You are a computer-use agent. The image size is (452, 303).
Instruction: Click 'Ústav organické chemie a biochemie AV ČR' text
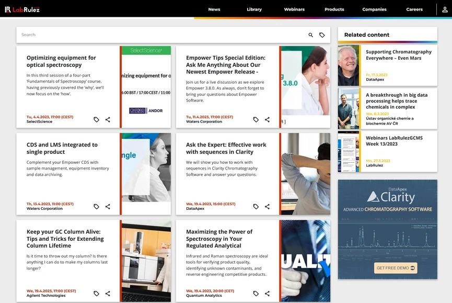coord(390,121)
